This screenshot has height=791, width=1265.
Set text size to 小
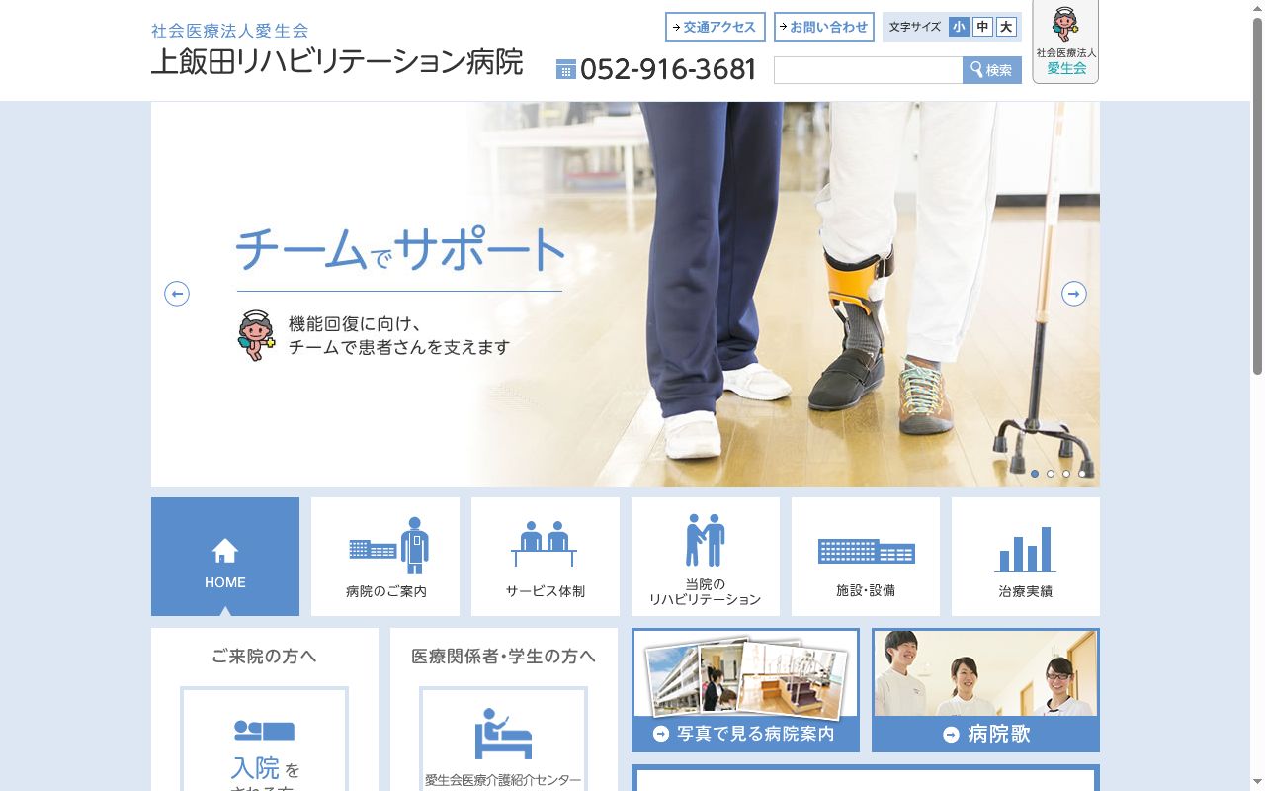point(958,27)
